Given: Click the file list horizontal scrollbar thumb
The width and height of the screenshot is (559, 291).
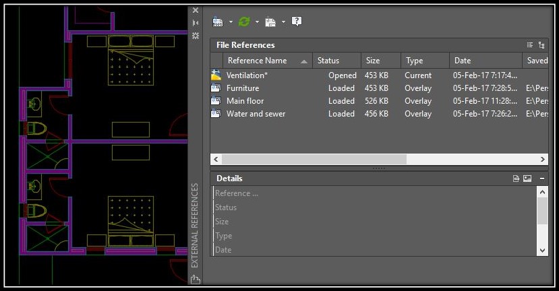Looking at the screenshot, I should click(x=314, y=159).
